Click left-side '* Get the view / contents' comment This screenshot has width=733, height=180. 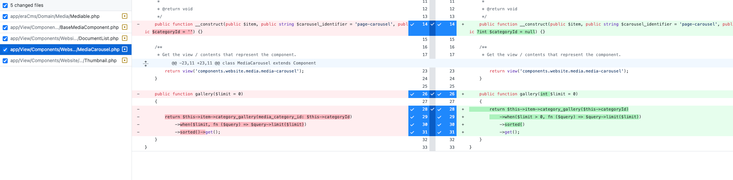point(226,55)
